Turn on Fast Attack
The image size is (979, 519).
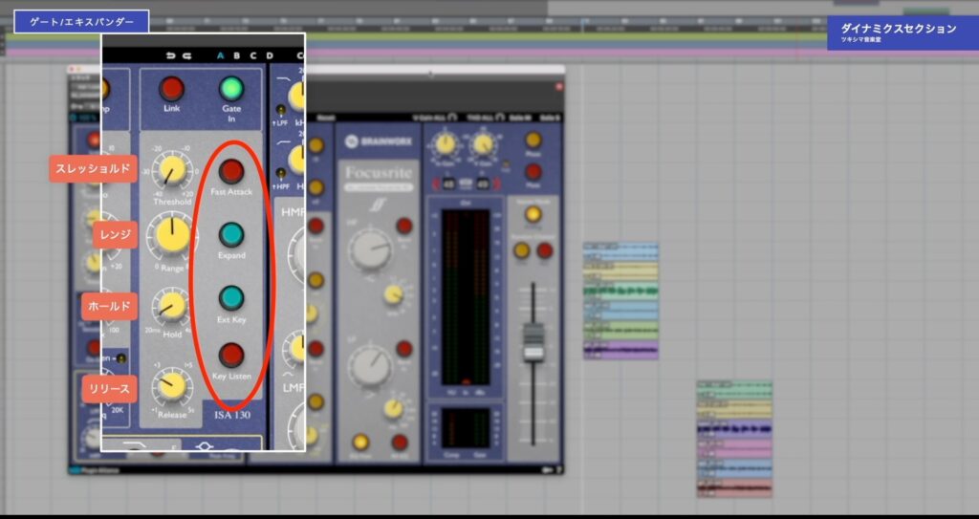(231, 171)
